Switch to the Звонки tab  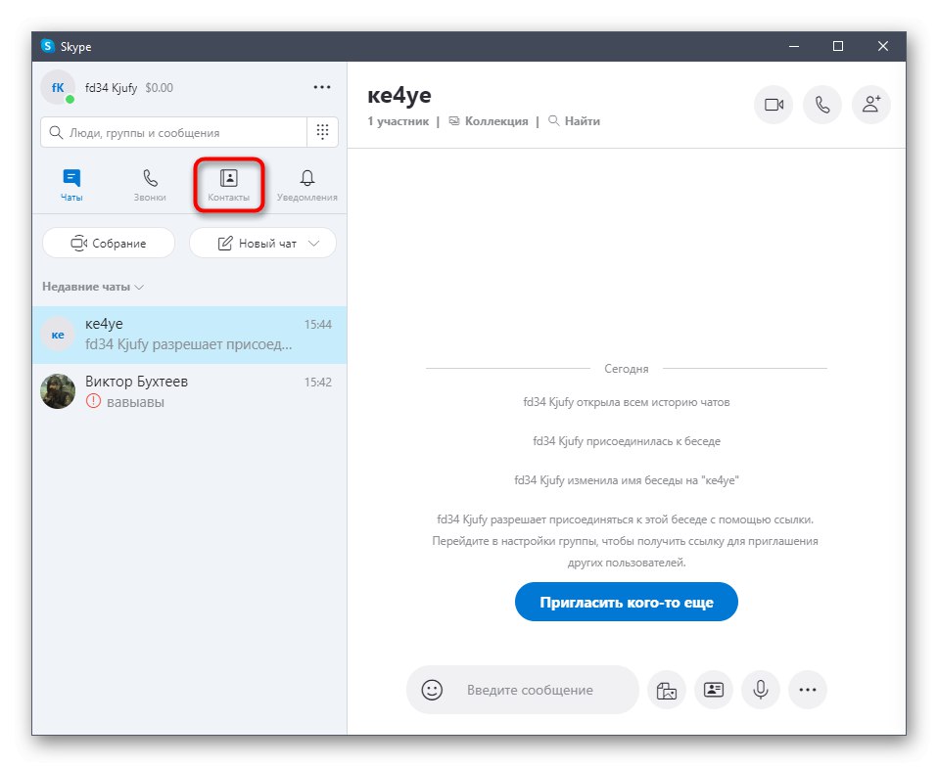tap(149, 184)
